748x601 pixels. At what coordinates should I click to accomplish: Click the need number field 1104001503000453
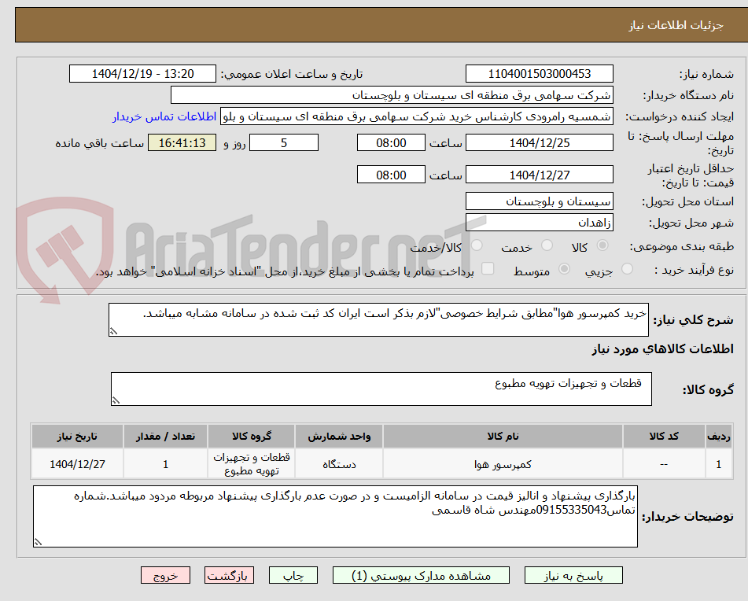(x=540, y=74)
